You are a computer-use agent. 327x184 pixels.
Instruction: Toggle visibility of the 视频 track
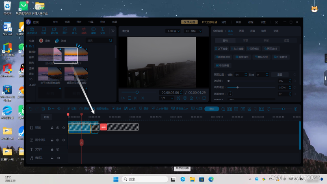(x=58, y=128)
